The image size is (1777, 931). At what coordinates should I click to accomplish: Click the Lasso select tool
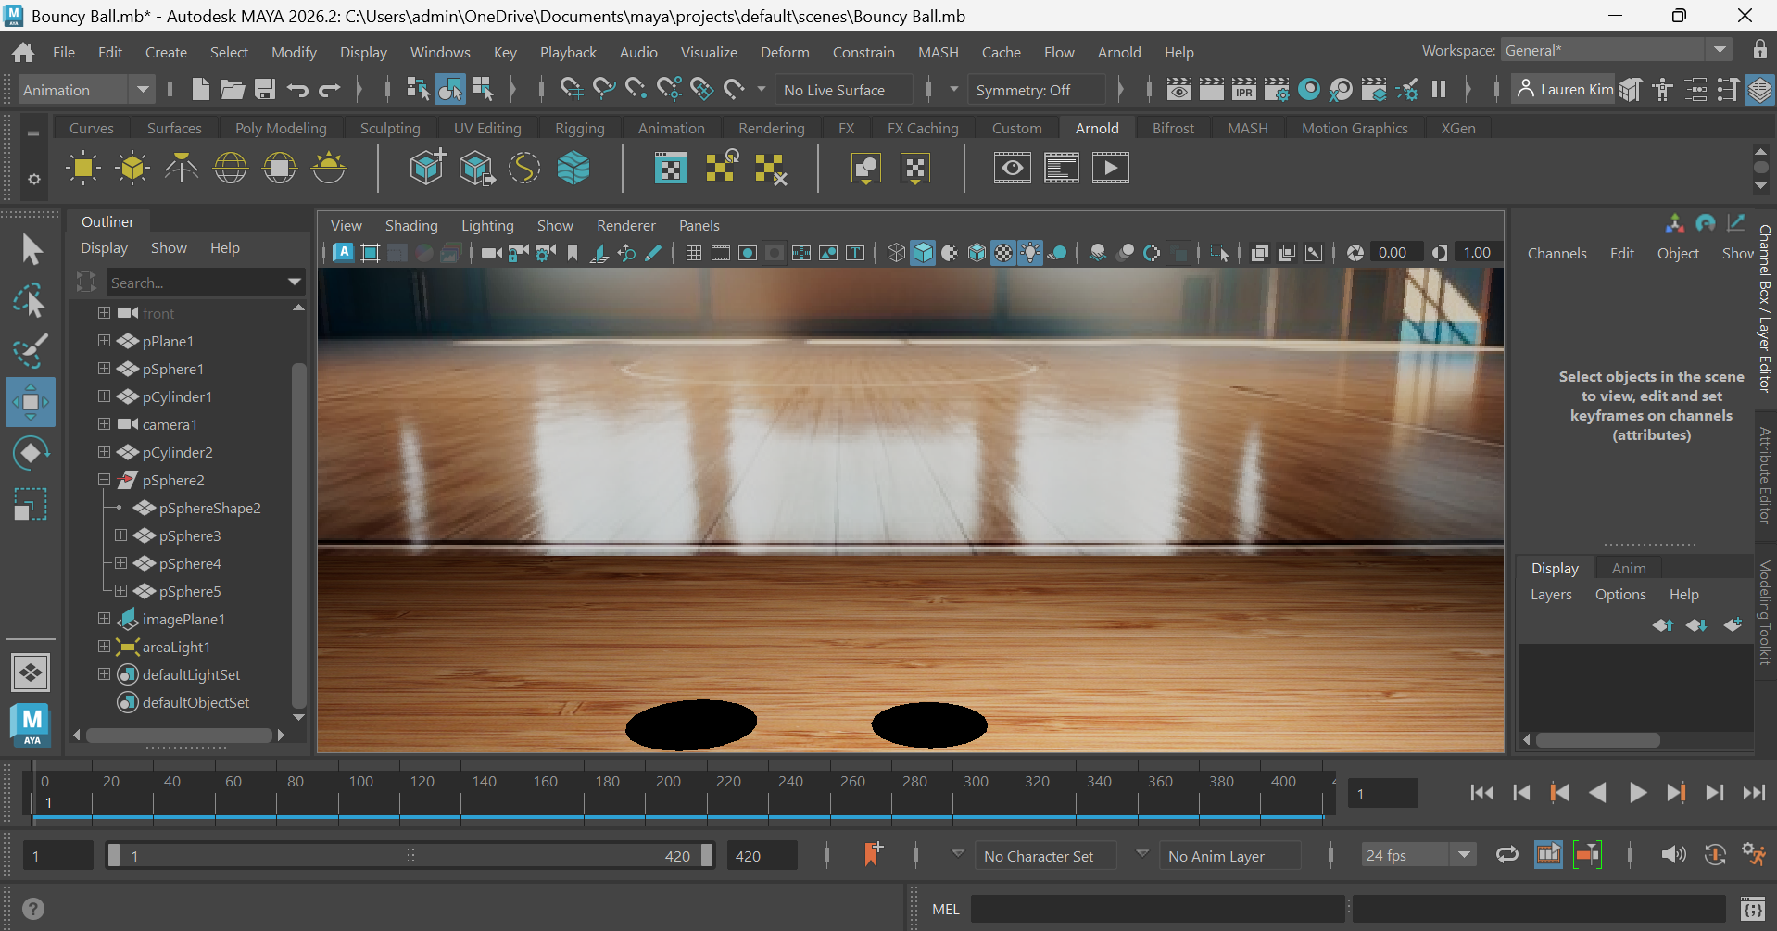click(30, 300)
